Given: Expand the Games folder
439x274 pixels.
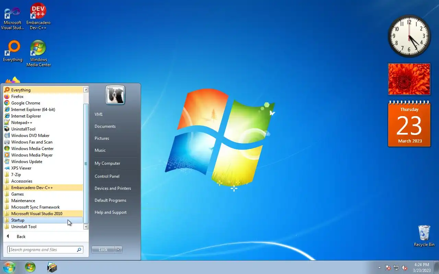Looking at the screenshot, I should 43,194.
